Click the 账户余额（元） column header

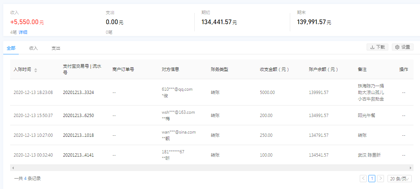coord(323,69)
